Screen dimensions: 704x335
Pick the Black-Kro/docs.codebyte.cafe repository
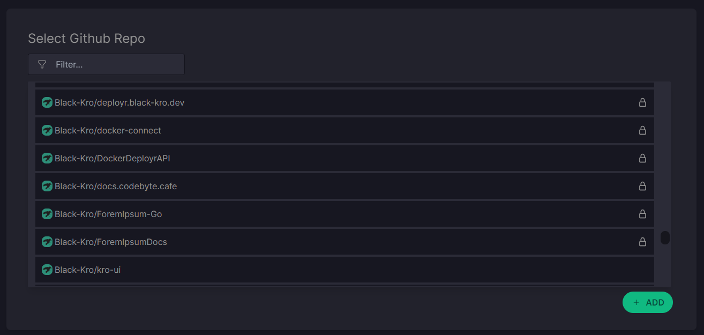116,186
